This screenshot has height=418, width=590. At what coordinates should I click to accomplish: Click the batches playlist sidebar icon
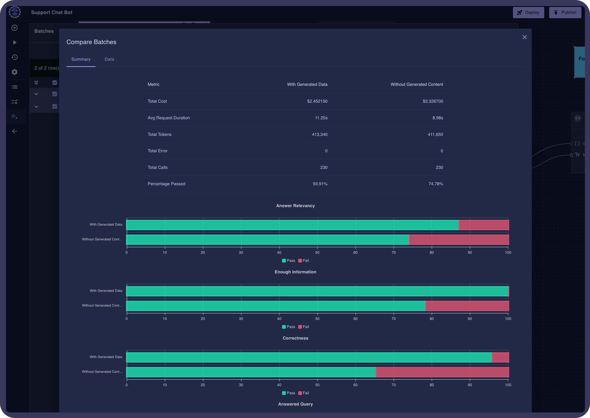click(14, 117)
